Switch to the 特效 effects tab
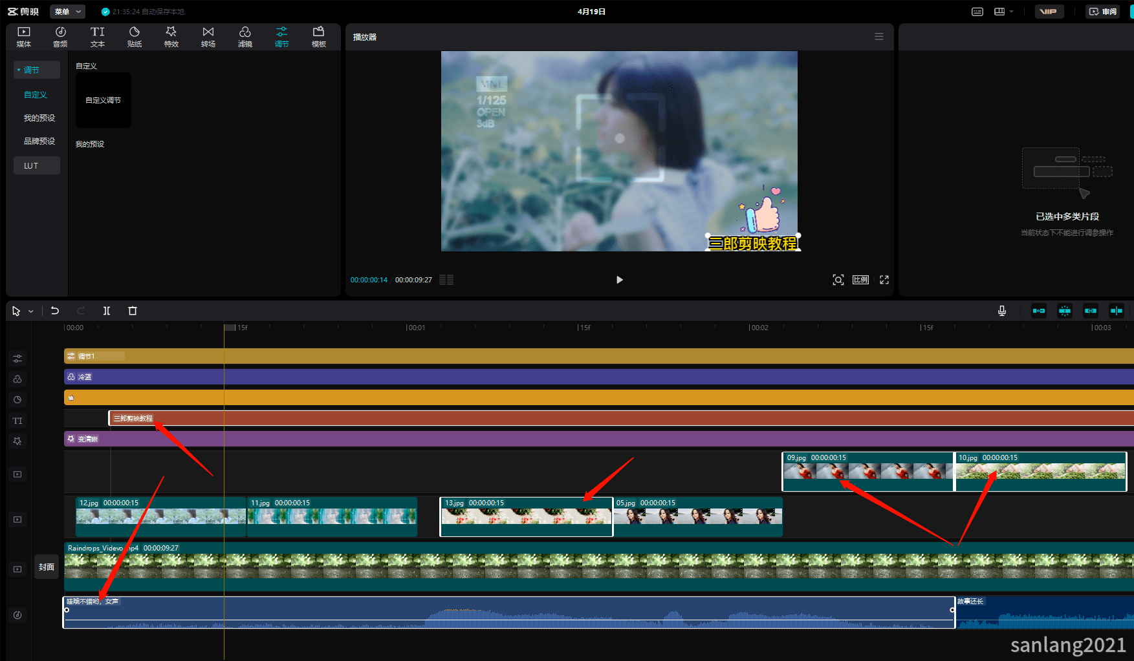 click(171, 37)
